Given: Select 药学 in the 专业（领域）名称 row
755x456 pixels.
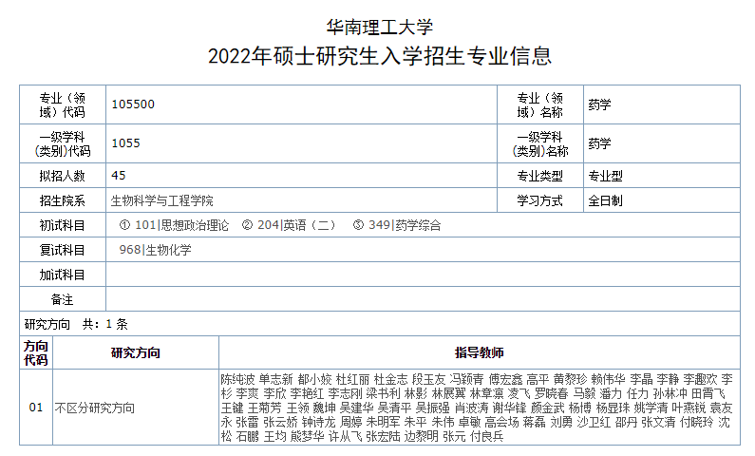Looking at the screenshot, I should [x=599, y=104].
